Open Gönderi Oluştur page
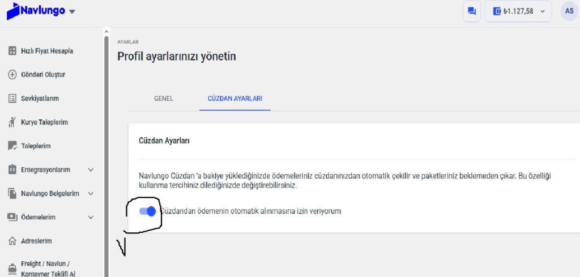 (43, 75)
